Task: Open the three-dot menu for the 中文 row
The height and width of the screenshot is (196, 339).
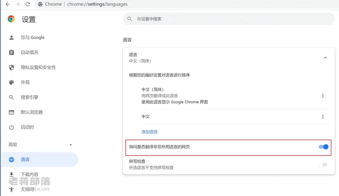Action: pyautogui.click(x=323, y=117)
